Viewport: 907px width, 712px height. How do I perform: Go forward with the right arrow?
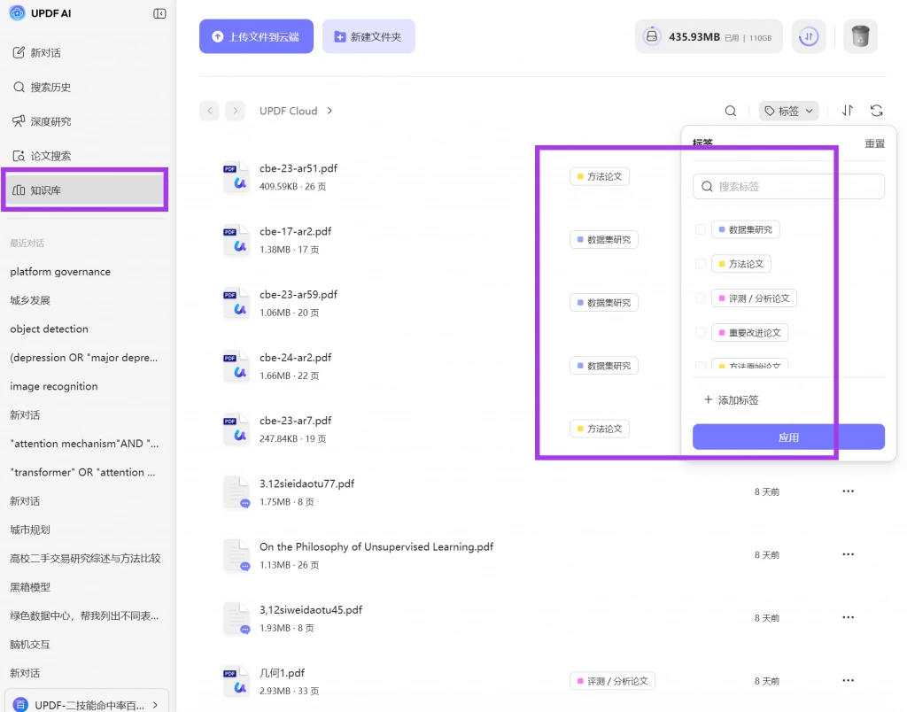(x=235, y=111)
